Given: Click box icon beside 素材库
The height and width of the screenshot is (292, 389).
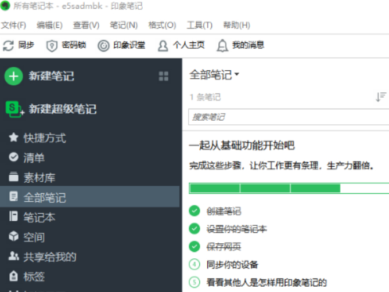Looking at the screenshot, I should 13,176.
